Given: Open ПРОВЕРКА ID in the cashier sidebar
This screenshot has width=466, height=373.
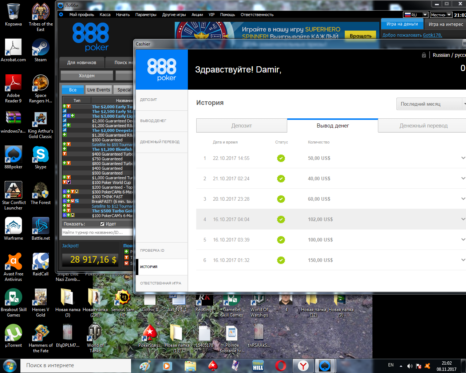Looking at the screenshot, I should coord(162,251).
